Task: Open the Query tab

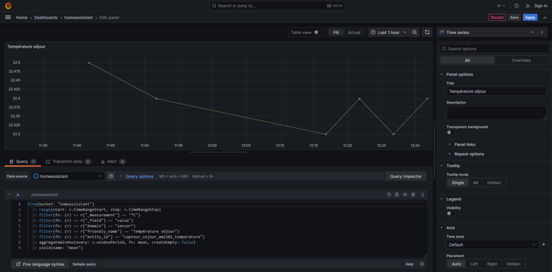Action: pyautogui.click(x=23, y=162)
